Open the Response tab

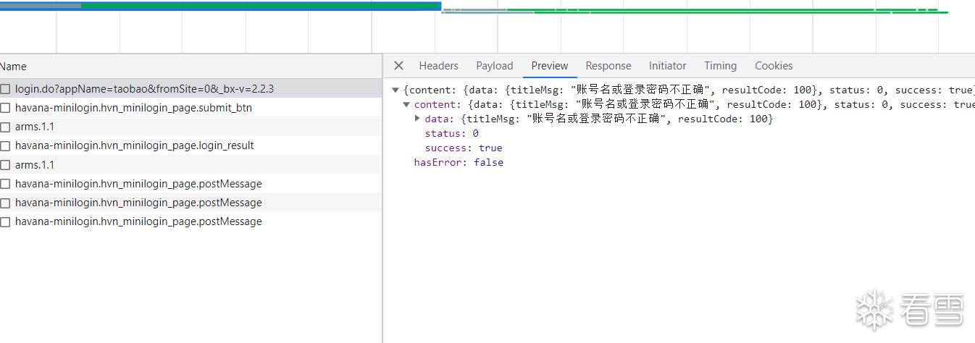coord(608,66)
